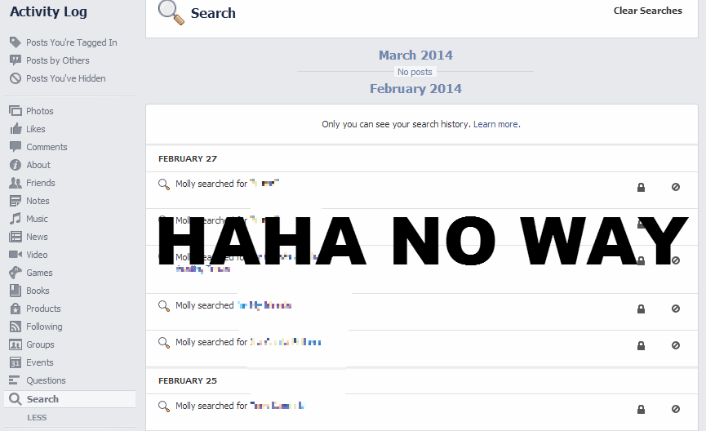
Task: Click the Groups icon in sidebar
Action: (x=16, y=344)
